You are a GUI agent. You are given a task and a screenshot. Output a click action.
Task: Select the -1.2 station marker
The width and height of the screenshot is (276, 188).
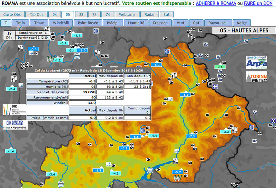pos(58,60)
